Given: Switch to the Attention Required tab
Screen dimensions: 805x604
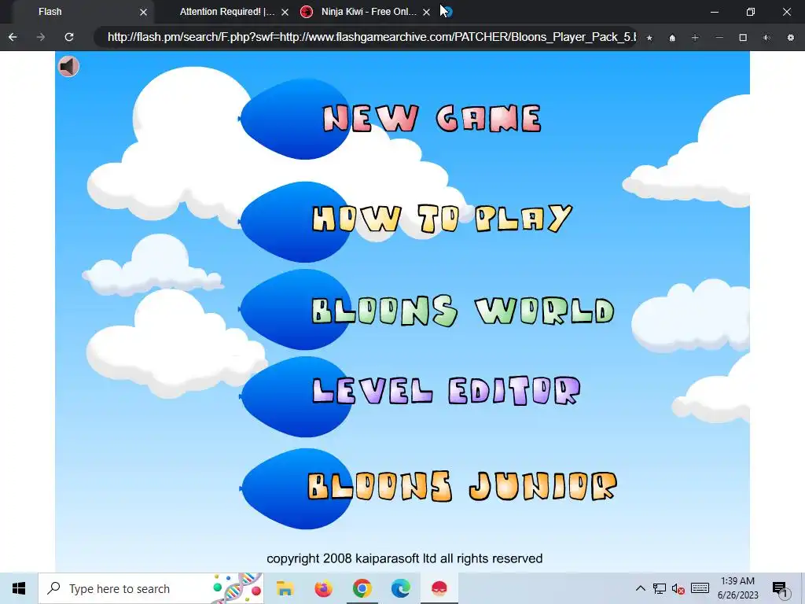Looking at the screenshot, I should 227,12.
